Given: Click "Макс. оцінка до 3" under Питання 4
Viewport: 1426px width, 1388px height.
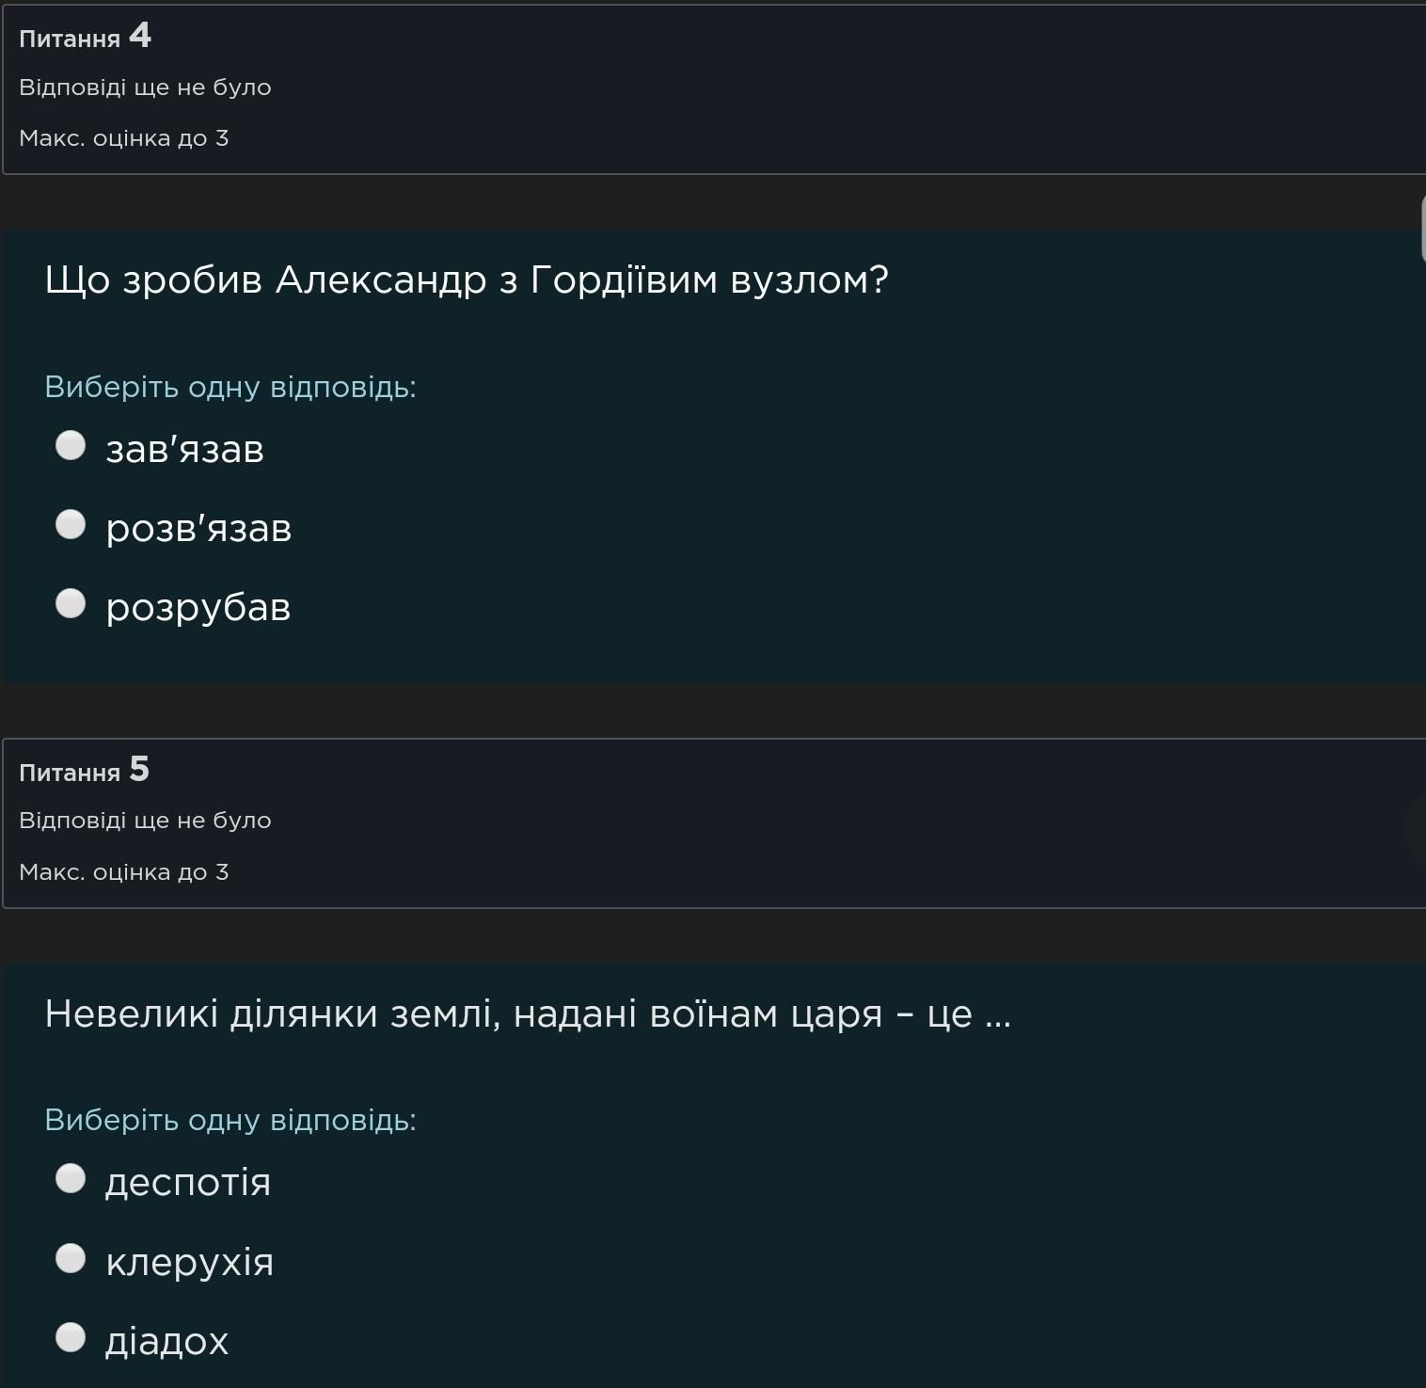Looking at the screenshot, I should [124, 138].
